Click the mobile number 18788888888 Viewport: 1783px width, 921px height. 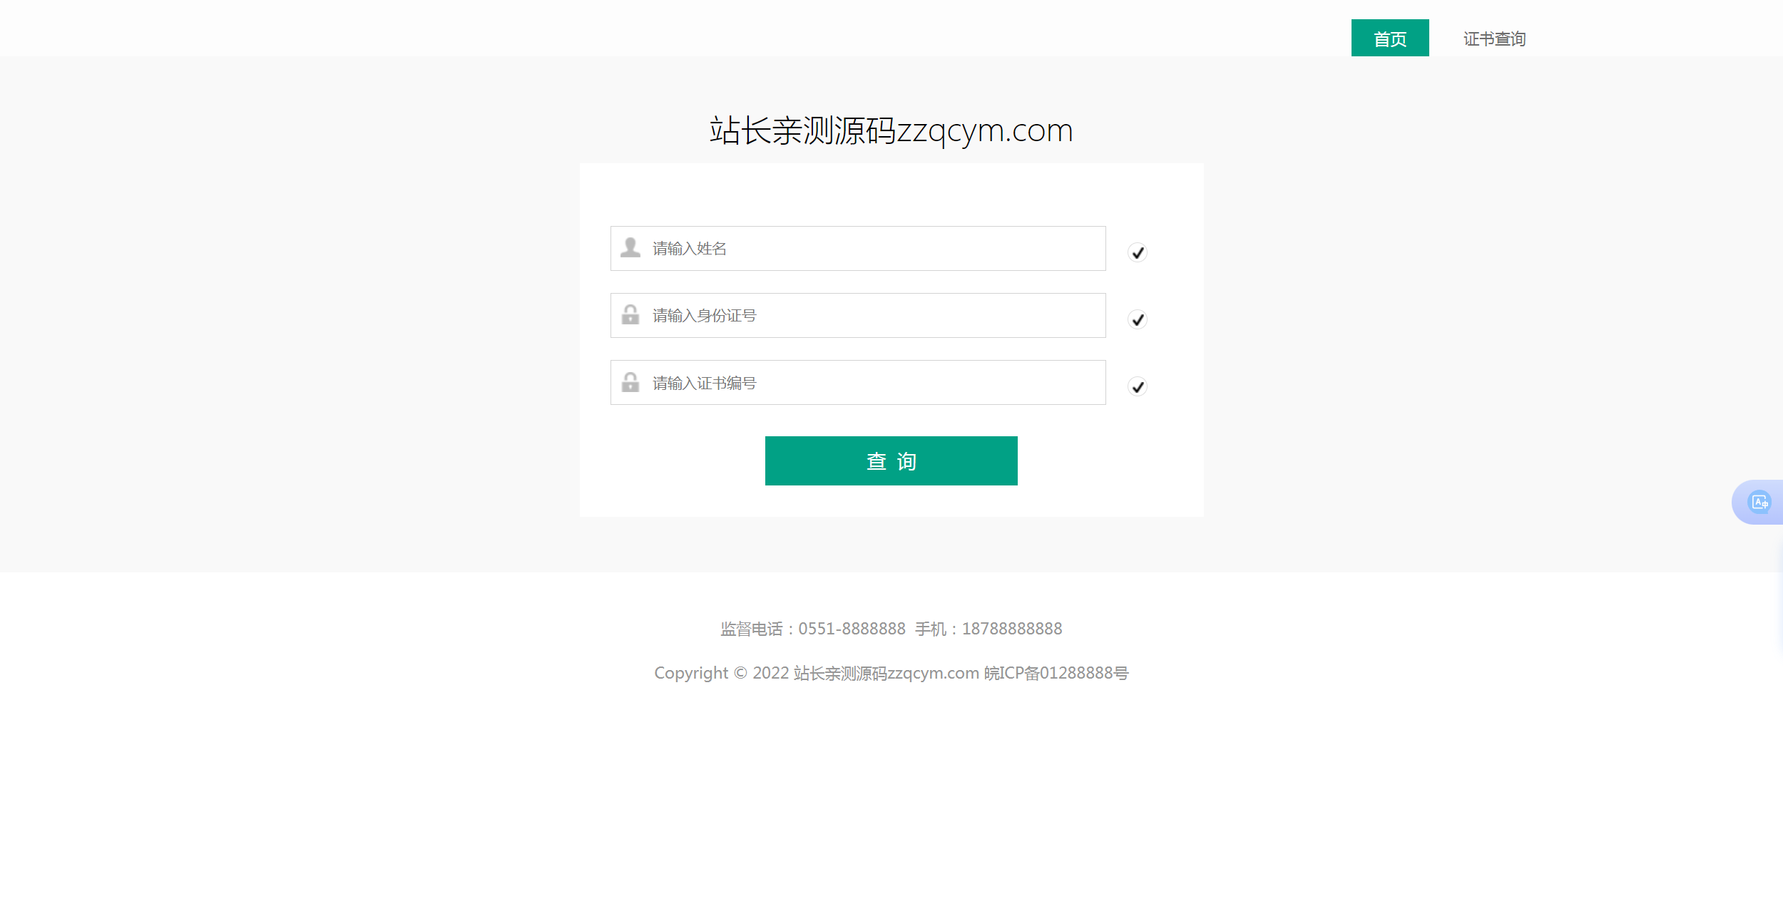pyautogui.click(x=1012, y=629)
